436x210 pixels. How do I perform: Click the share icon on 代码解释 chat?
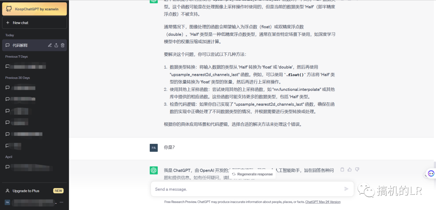[57, 45]
